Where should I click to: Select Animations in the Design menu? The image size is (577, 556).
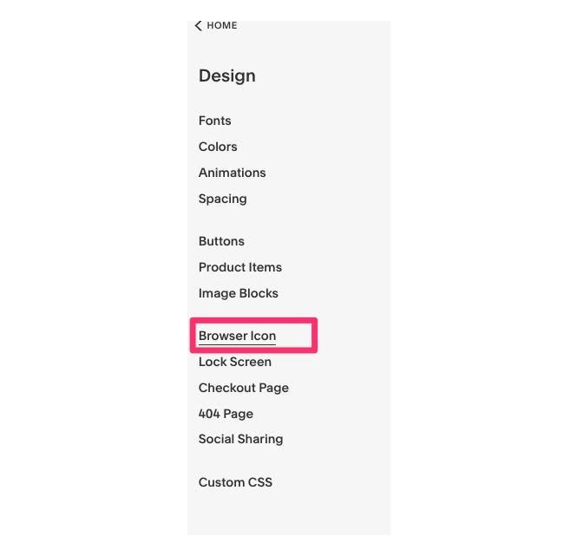point(233,173)
